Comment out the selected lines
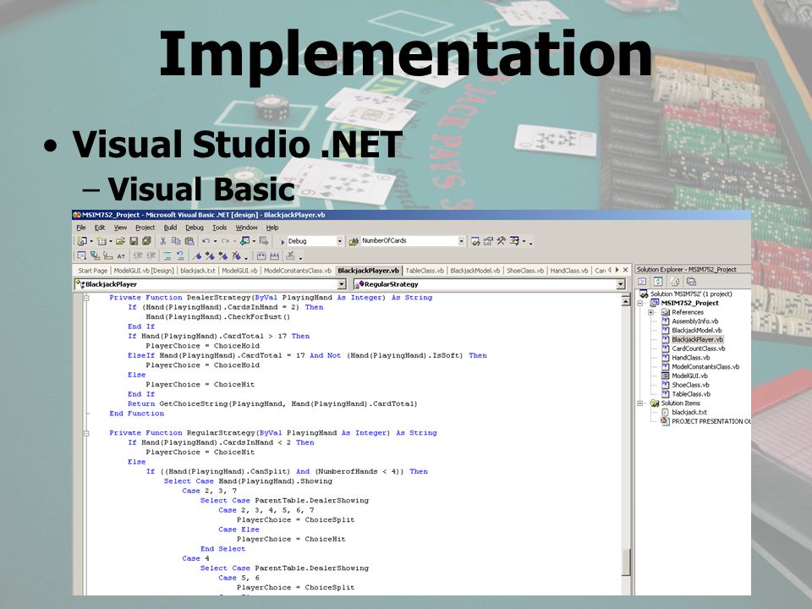 [167, 255]
